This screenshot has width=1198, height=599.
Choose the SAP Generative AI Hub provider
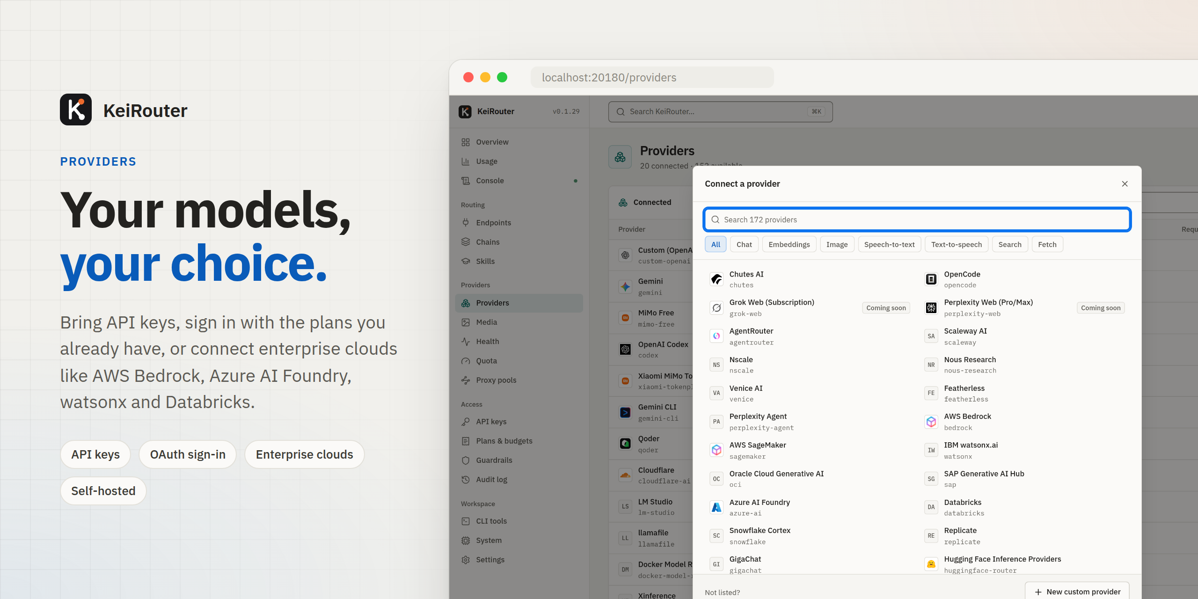tap(1024, 479)
